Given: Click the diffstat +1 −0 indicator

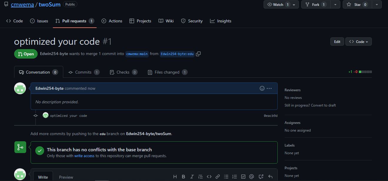Looking at the screenshot, I should (360, 72).
